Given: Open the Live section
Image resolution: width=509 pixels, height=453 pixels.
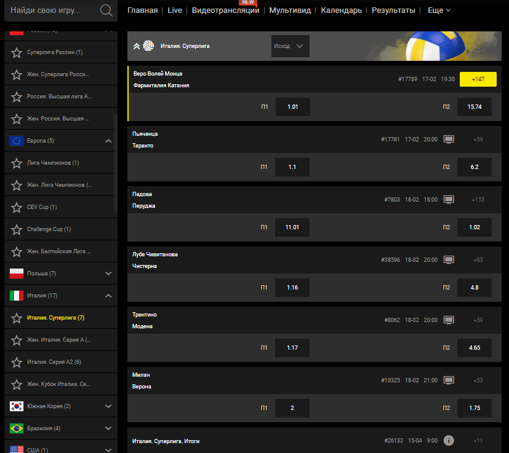Looking at the screenshot, I should [175, 10].
